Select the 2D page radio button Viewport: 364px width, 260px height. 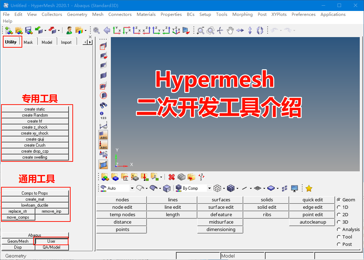(x=339, y=215)
